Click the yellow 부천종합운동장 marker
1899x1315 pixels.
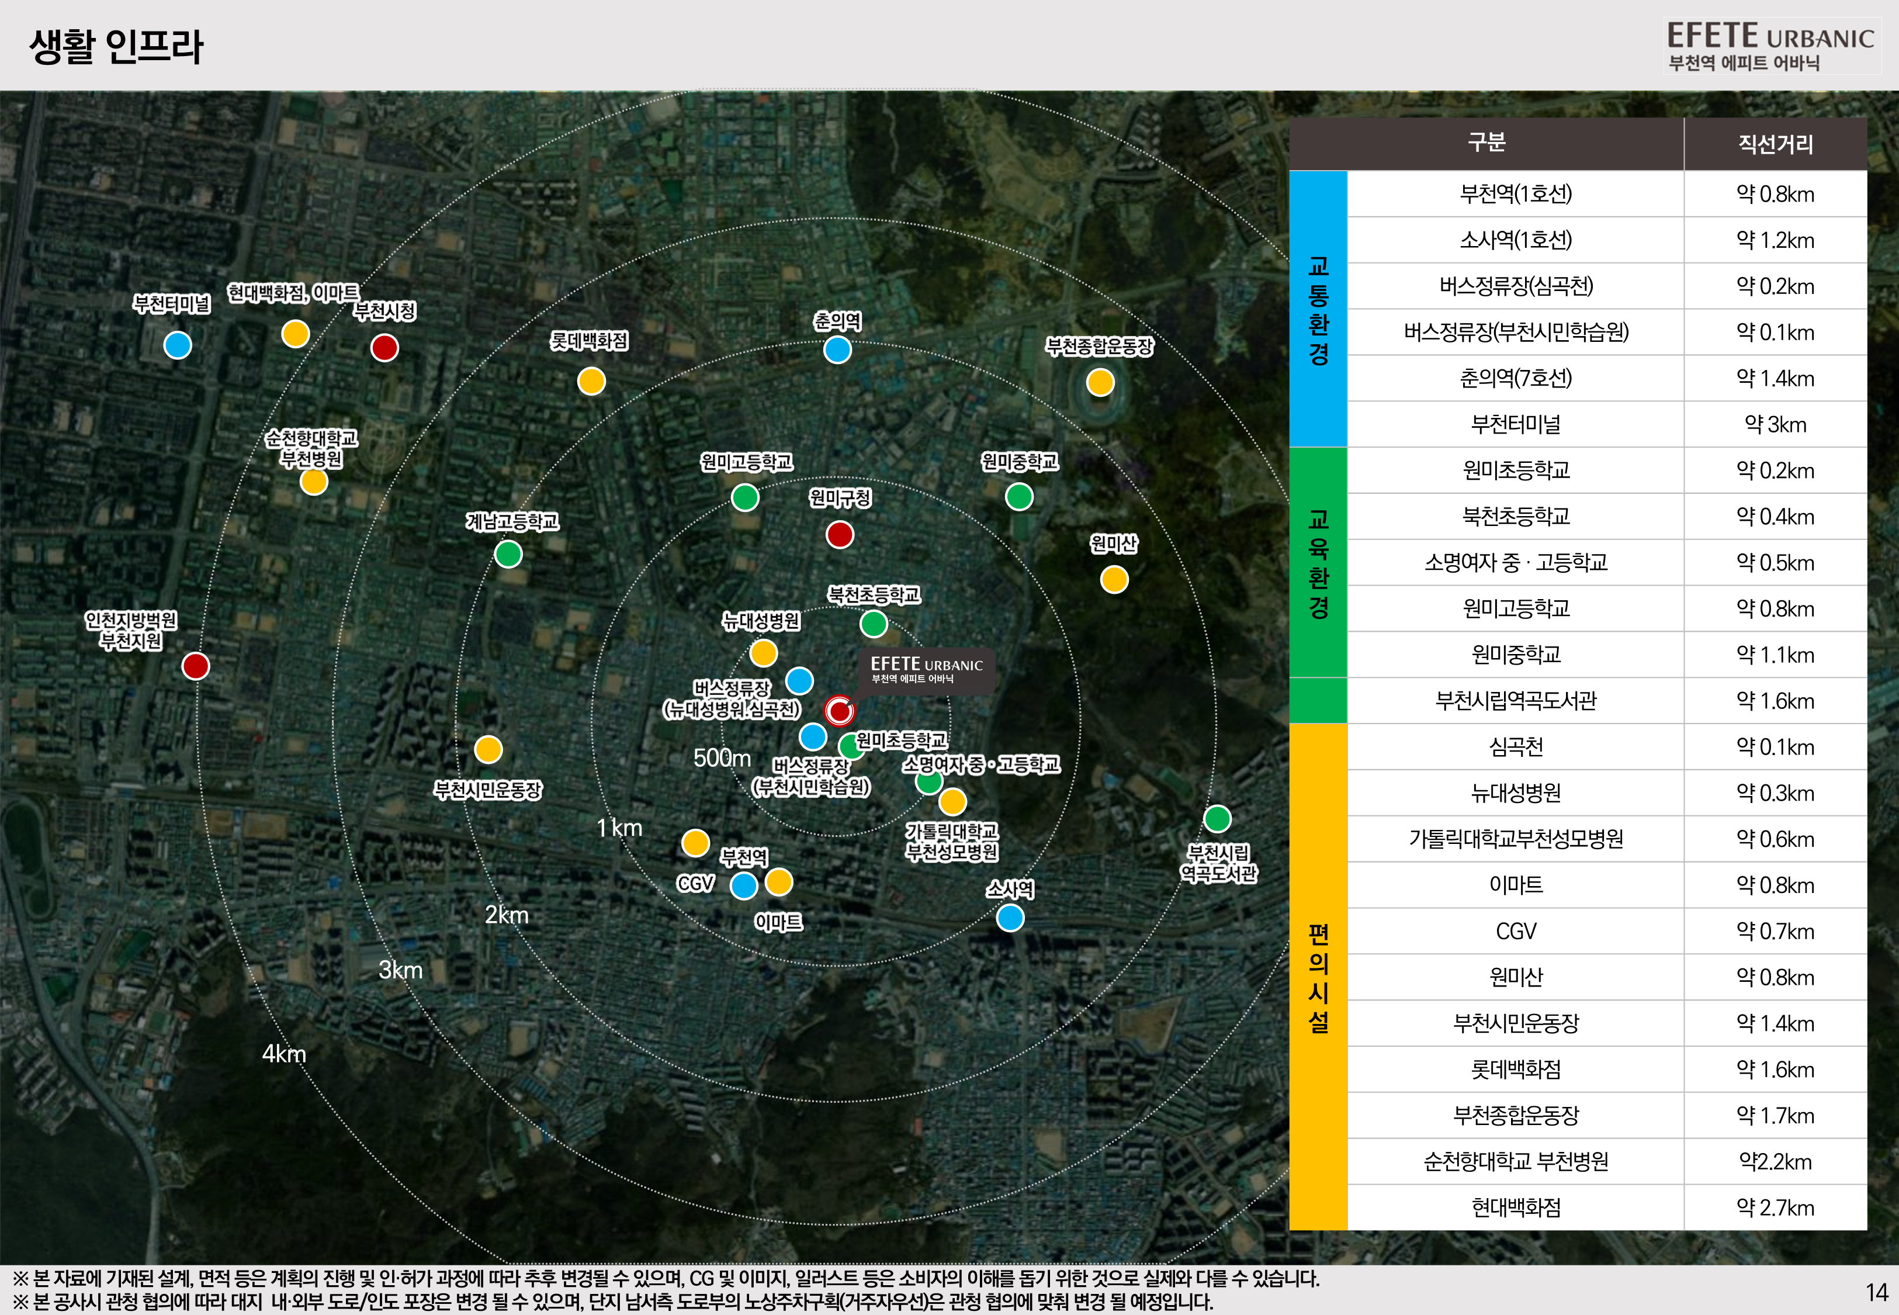[1100, 382]
